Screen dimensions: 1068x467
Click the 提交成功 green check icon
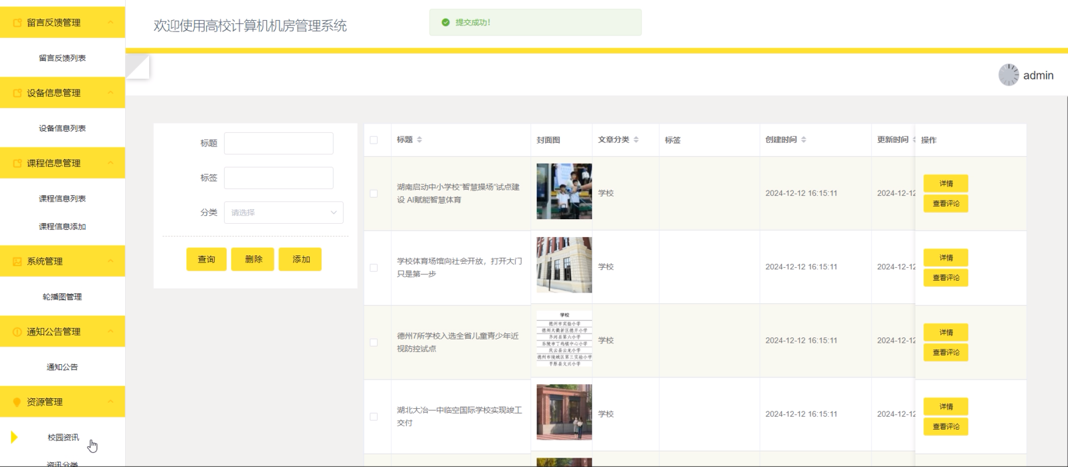point(445,23)
